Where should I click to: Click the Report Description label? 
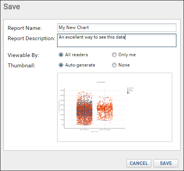coord(31,38)
